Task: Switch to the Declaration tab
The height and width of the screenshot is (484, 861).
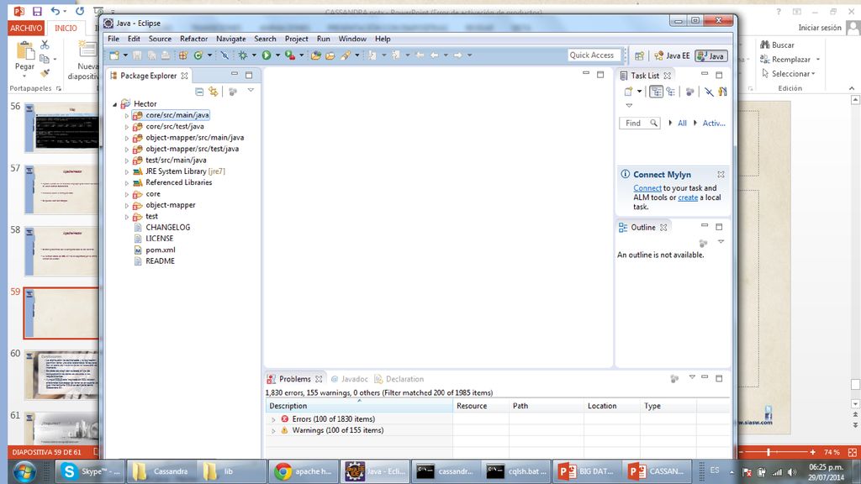Action: [399, 379]
